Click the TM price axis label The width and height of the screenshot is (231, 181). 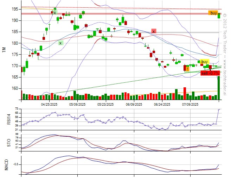pos(4,50)
